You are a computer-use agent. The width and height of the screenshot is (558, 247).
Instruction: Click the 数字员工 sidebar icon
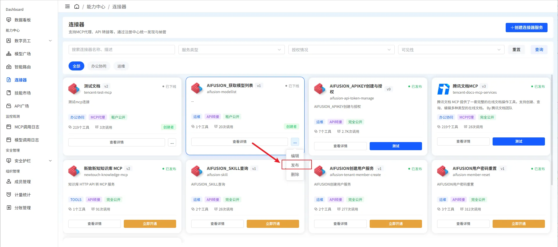coord(9,41)
